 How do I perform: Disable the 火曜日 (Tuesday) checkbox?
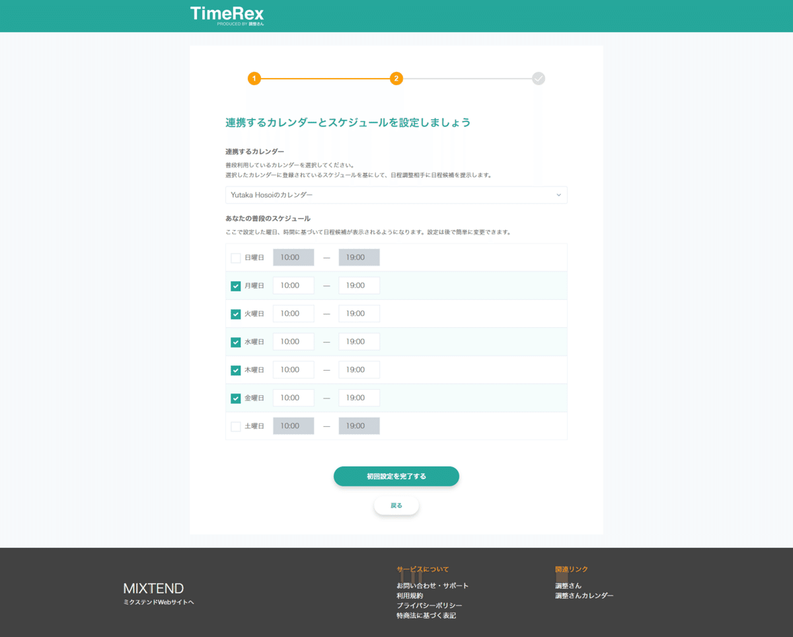235,314
